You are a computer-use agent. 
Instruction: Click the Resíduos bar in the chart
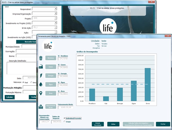[x=92, y=95]
